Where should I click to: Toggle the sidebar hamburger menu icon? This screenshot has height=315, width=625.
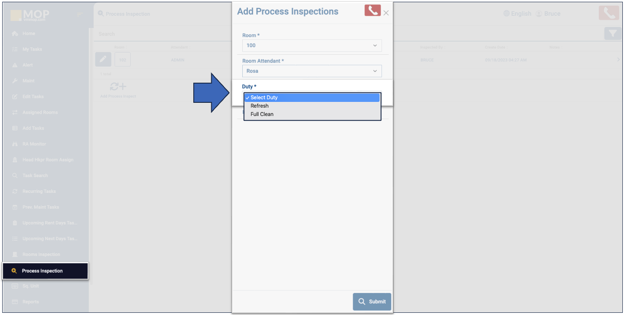[x=80, y=14]
